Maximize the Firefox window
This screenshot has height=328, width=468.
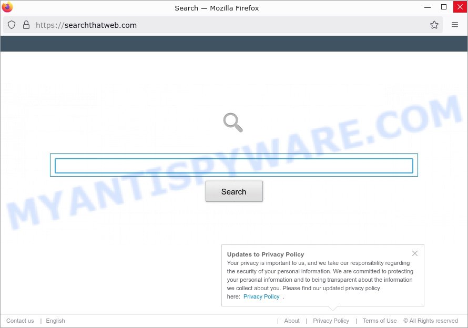tap(443, 7)
